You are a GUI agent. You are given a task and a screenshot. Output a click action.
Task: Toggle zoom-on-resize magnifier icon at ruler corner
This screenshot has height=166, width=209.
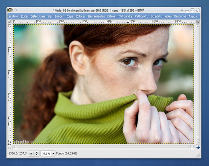coord(198,22)
